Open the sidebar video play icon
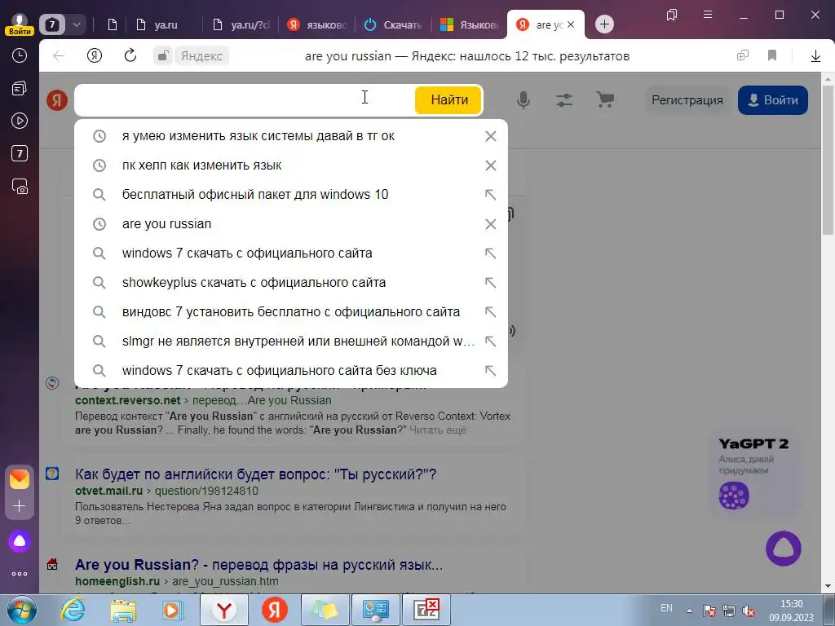 pyautogui.click(x=20, y=121)
